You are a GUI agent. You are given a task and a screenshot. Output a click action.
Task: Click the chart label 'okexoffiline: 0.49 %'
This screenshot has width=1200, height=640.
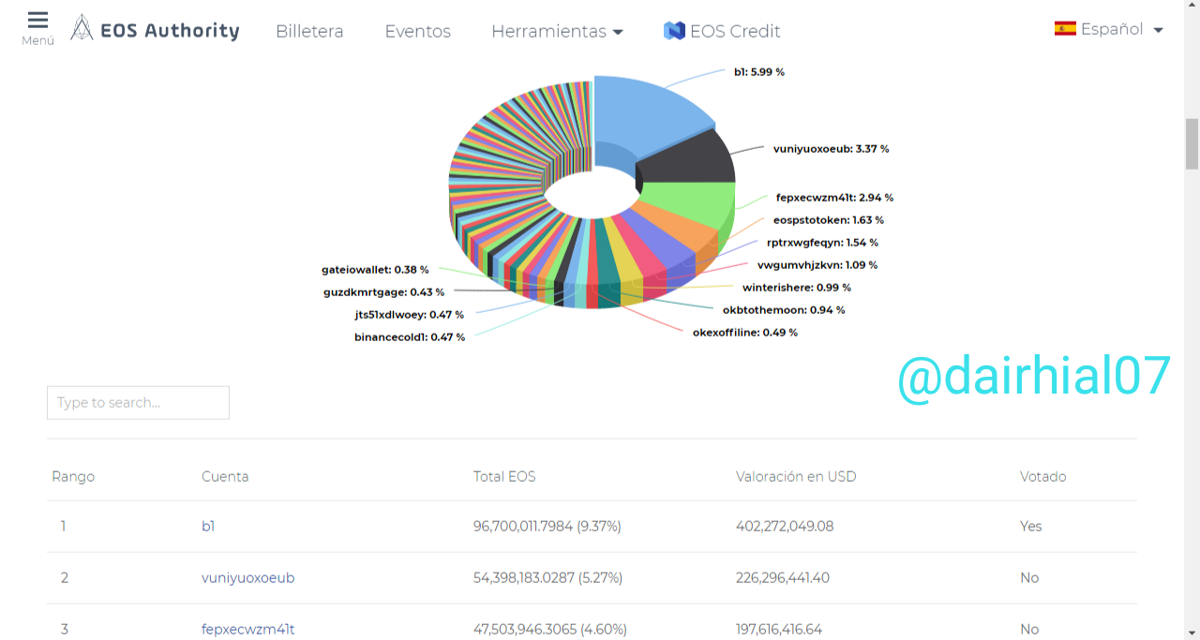(x=745, y=333)
